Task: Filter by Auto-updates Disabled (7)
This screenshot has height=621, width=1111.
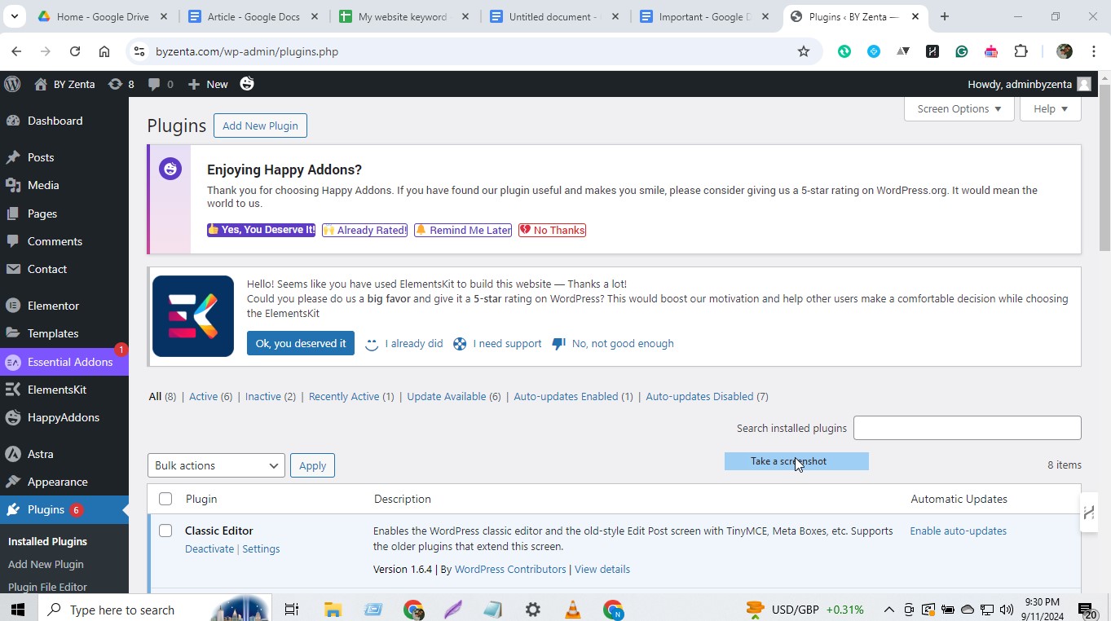Action: (x=707, y=396)
